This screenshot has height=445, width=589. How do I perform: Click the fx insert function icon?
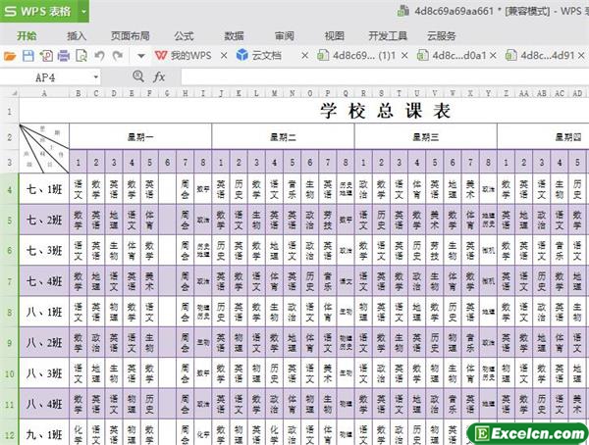click(159, 77)
